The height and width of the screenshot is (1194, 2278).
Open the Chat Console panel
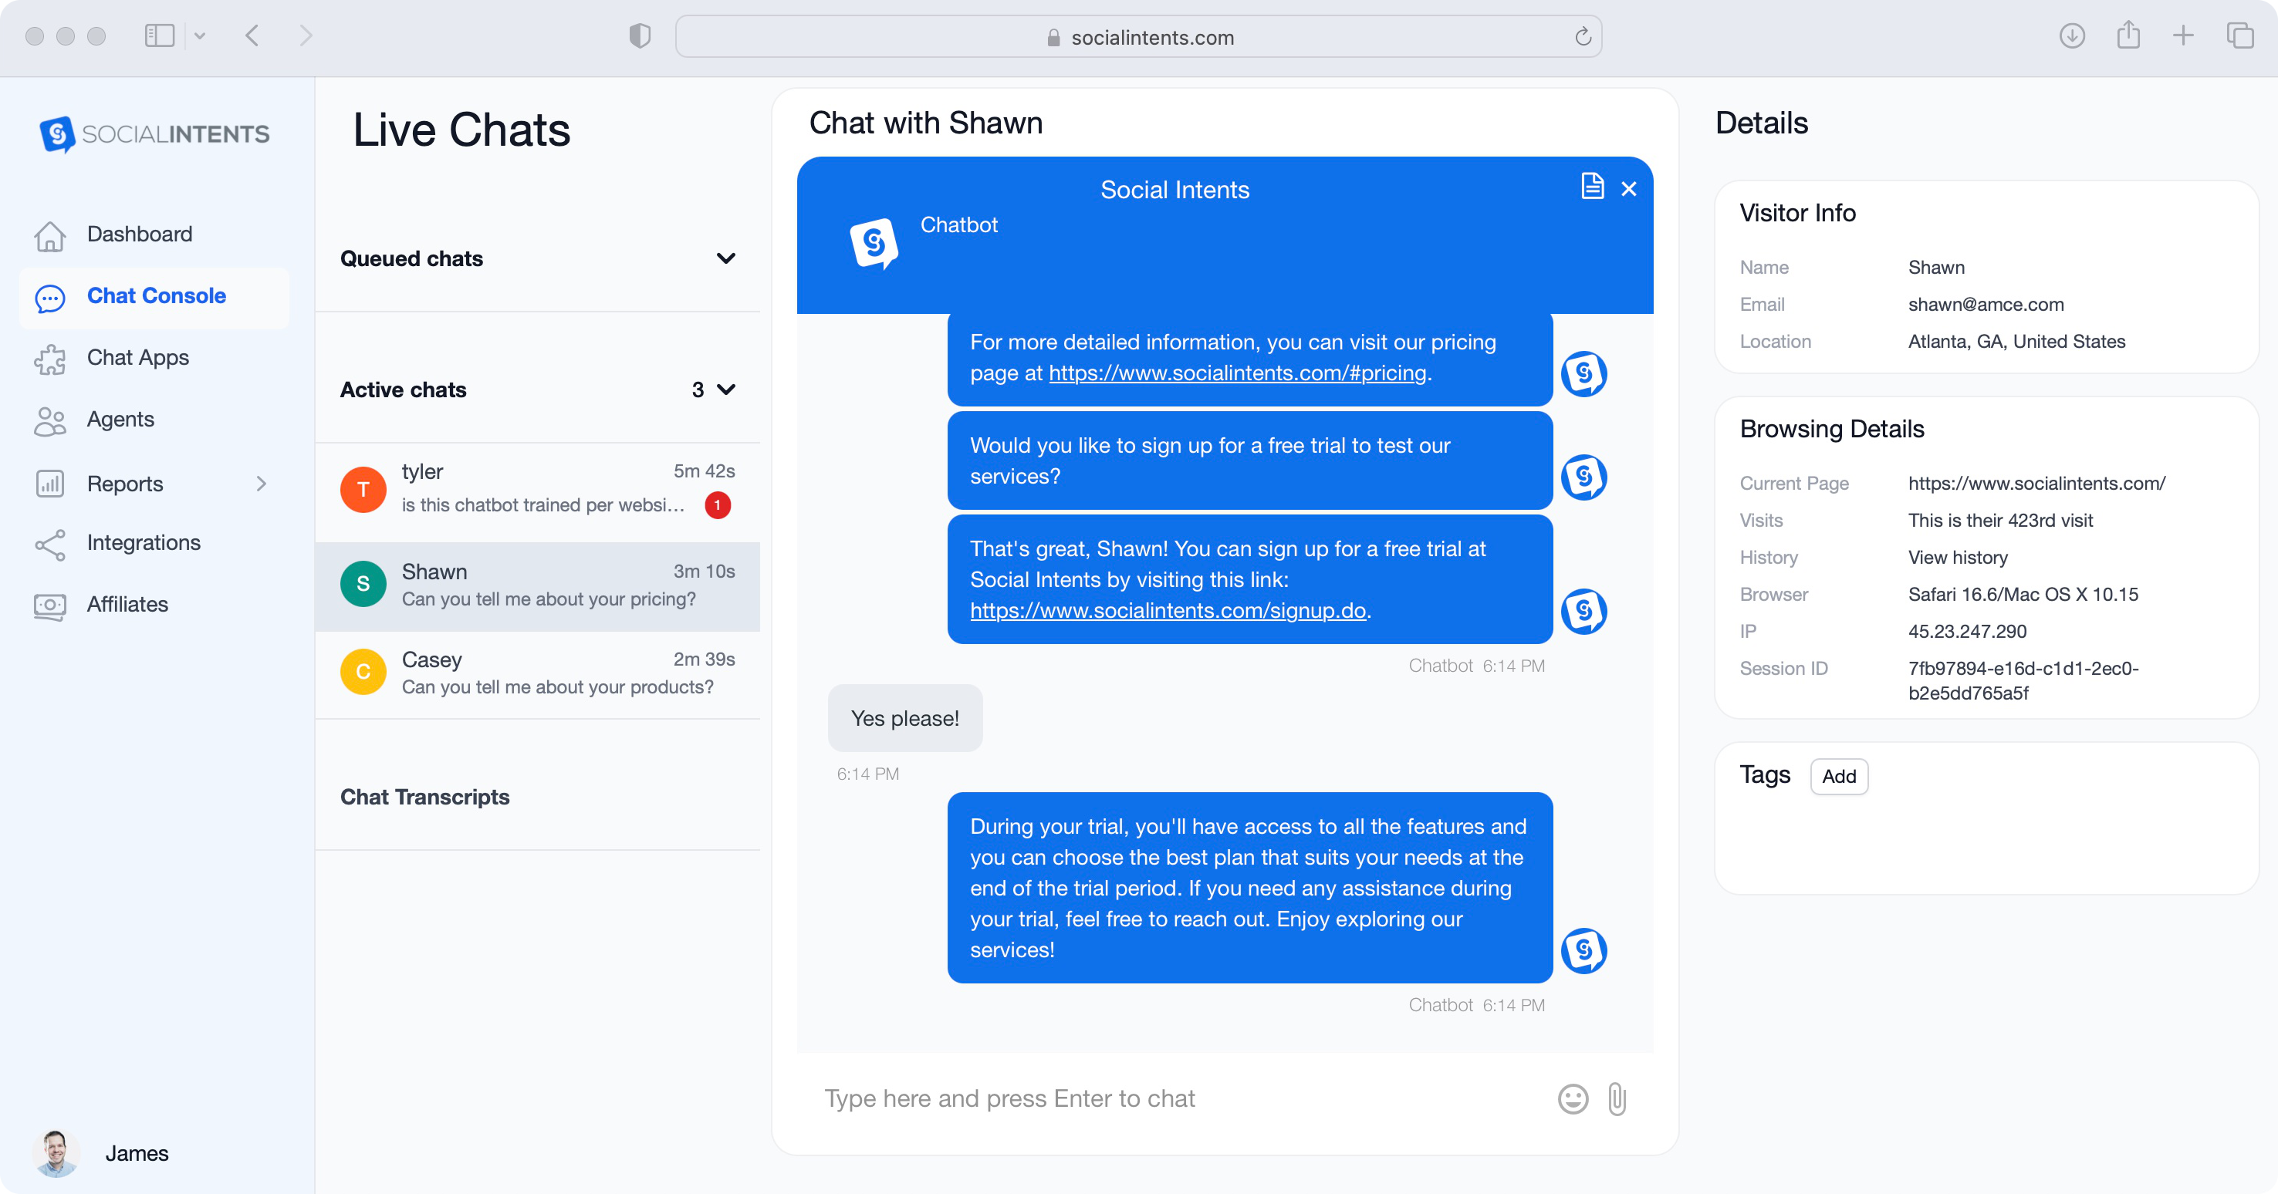click(x=157, y=295)
